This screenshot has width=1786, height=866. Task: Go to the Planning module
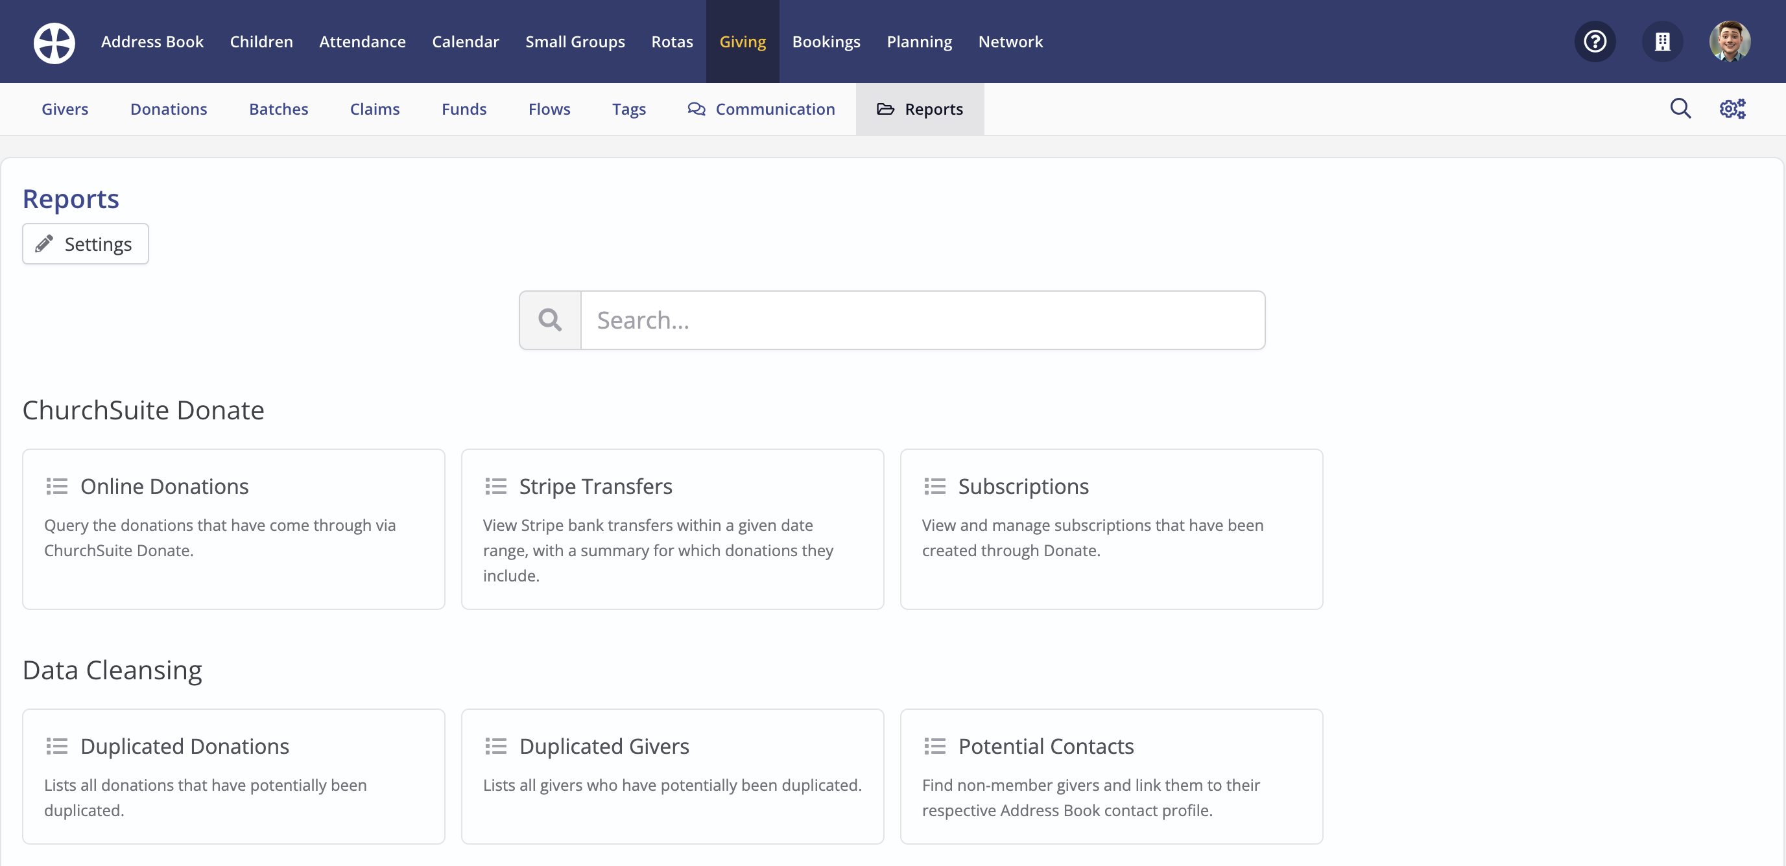tap(920, 41)
